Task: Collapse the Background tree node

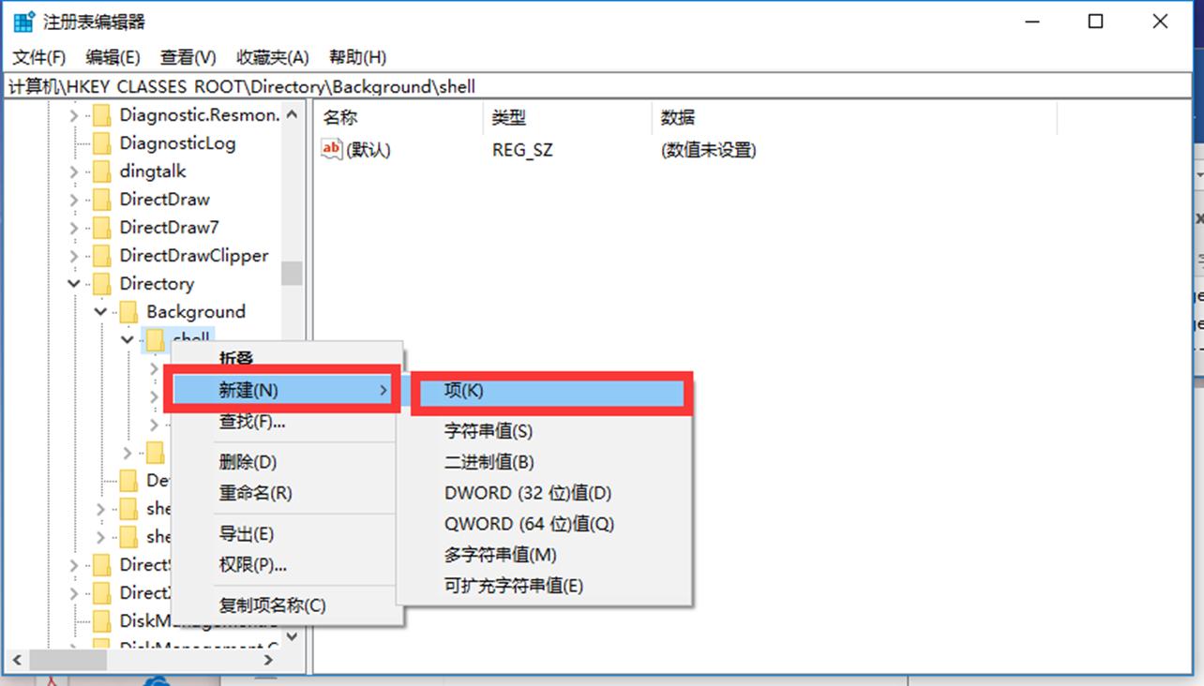Action: 99,311
